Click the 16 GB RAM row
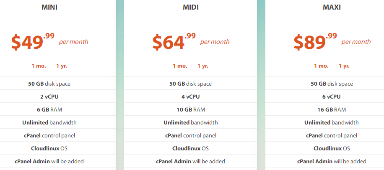This screenshot has height=170, width=384. tap(332, 109)
